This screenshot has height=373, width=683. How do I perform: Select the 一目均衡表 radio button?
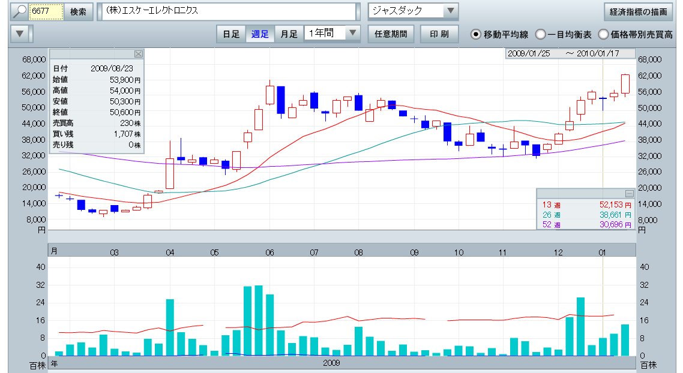[x=540, y=34]
